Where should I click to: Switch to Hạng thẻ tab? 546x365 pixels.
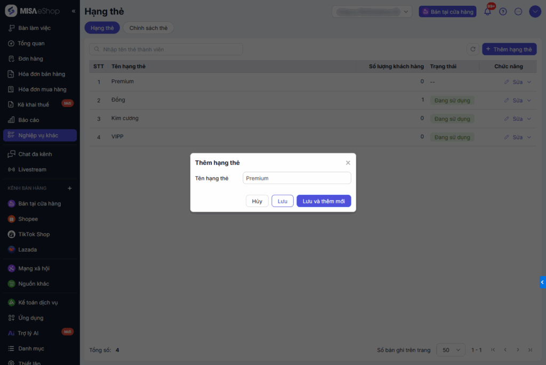(x=102, y=28)
